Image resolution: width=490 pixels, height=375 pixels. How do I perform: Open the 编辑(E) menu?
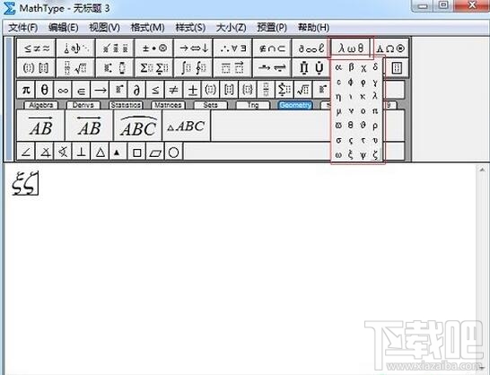[x=64, y=28]
